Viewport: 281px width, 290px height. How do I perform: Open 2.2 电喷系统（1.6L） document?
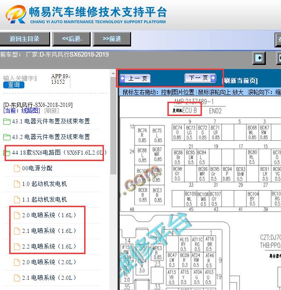pyautogui.click(x=49, y=247)
